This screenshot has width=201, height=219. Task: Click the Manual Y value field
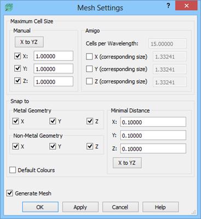(x=53, y=69)
